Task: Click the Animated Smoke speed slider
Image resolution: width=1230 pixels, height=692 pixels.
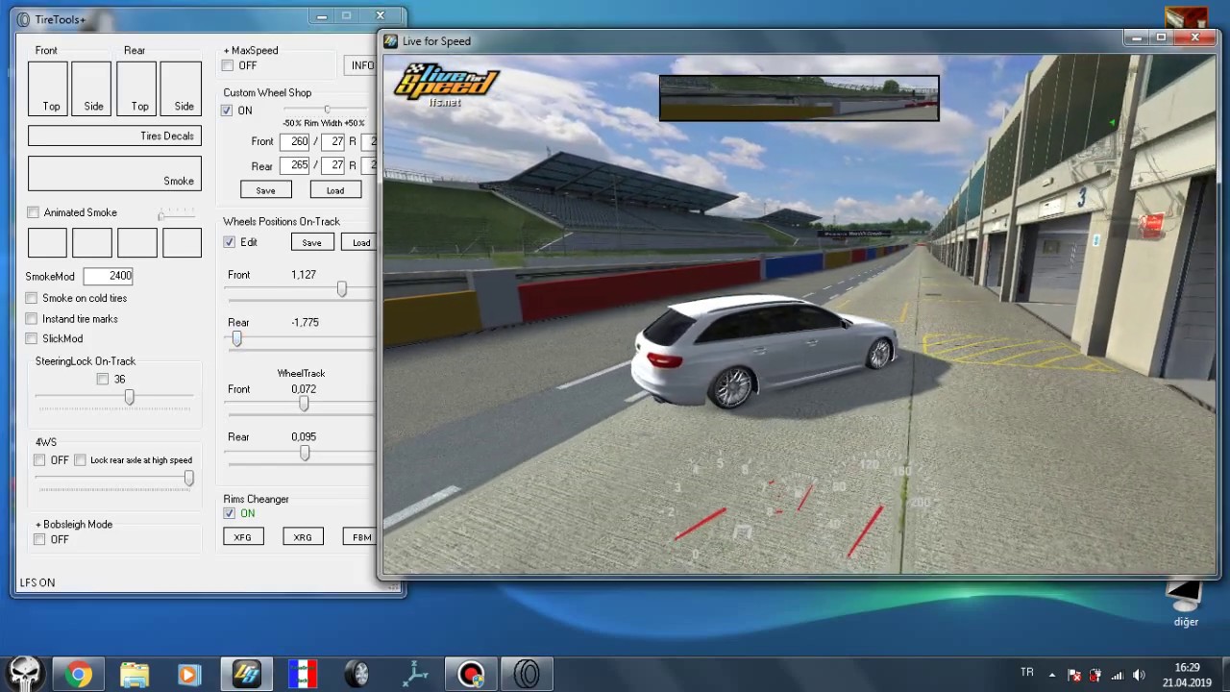Action: [x=177, y=212]
